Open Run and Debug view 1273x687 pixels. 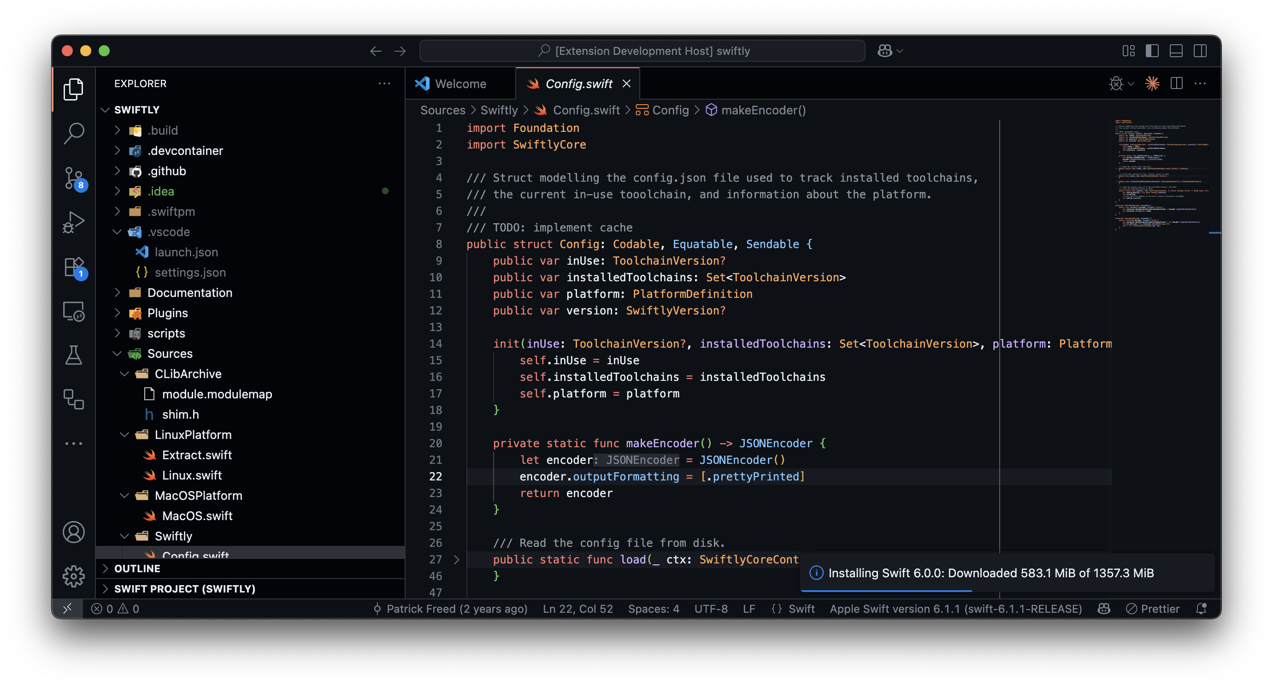coord(74,222)
